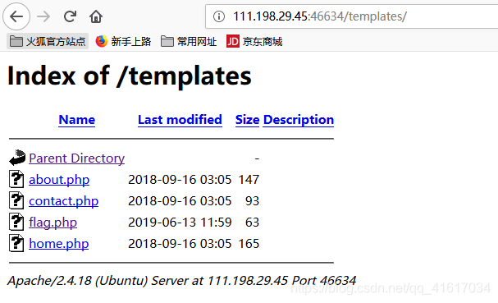The image size is (498, 303).
Task: Open the 火狐官方站点 bookmark folder
Action: point(48,41)
